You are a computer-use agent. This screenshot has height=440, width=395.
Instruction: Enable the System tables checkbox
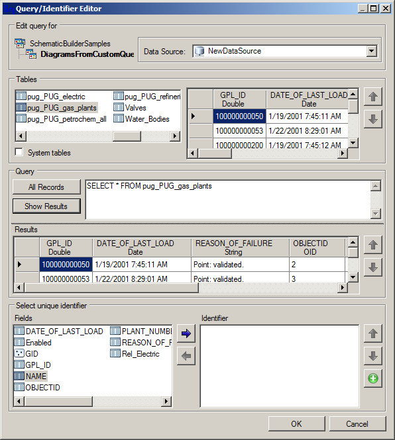tap(19, 152)
